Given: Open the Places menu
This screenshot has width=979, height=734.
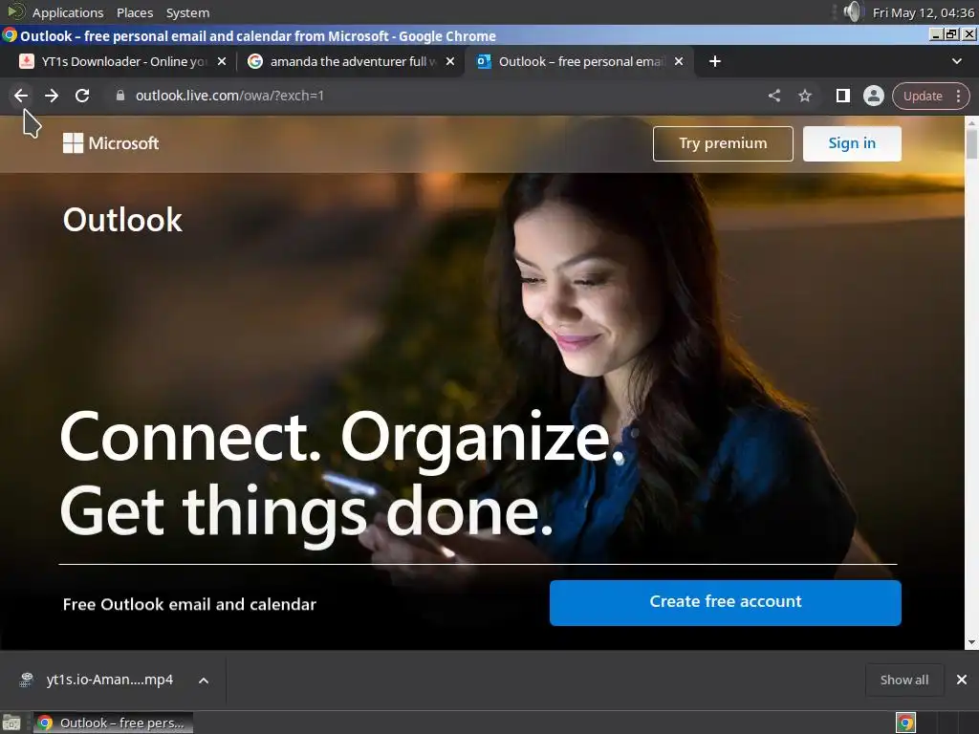Looking at the screenshot, I should (x=135, y=12).
